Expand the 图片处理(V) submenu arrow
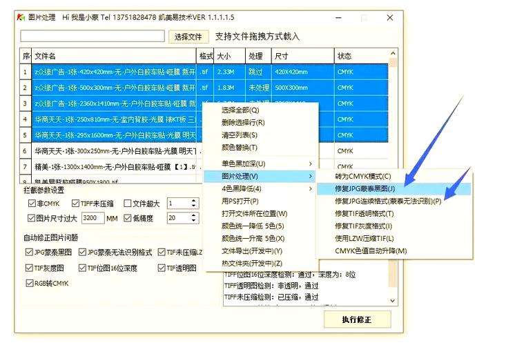The image size is (506, 345). point(310,177)
